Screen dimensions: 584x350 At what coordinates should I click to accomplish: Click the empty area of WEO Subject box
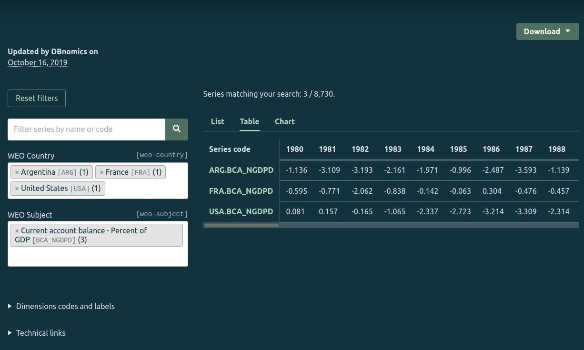click(98, 256)
